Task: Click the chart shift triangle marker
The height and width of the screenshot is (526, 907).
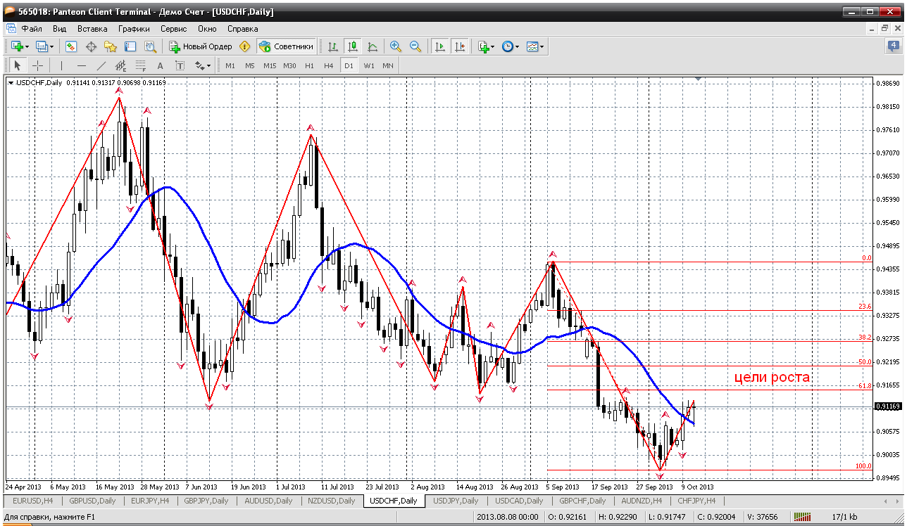Action: coord(699,79)
